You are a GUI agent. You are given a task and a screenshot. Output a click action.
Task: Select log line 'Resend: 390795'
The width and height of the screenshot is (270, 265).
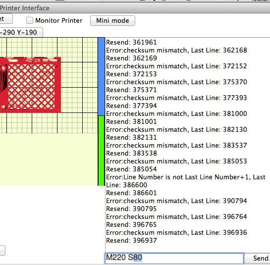131,209
